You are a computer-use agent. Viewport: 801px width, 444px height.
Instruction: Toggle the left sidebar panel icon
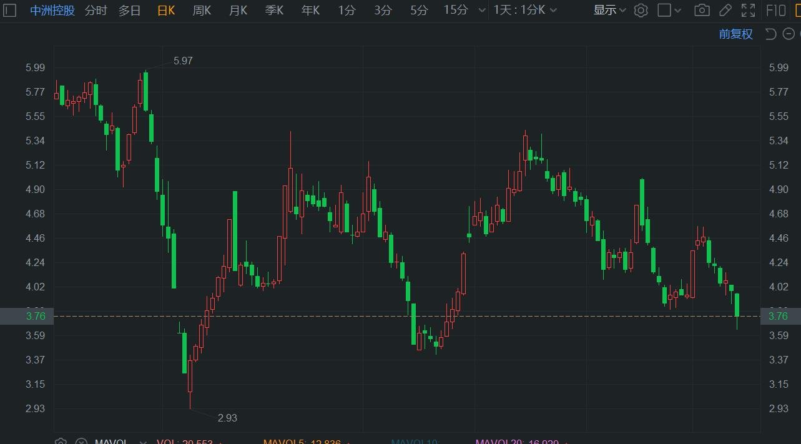pos(10,10)
